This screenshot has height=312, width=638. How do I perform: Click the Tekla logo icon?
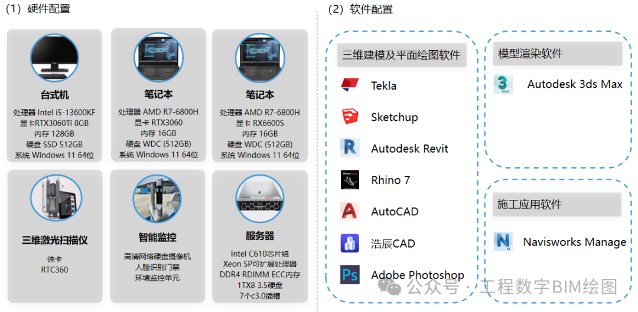350,84
